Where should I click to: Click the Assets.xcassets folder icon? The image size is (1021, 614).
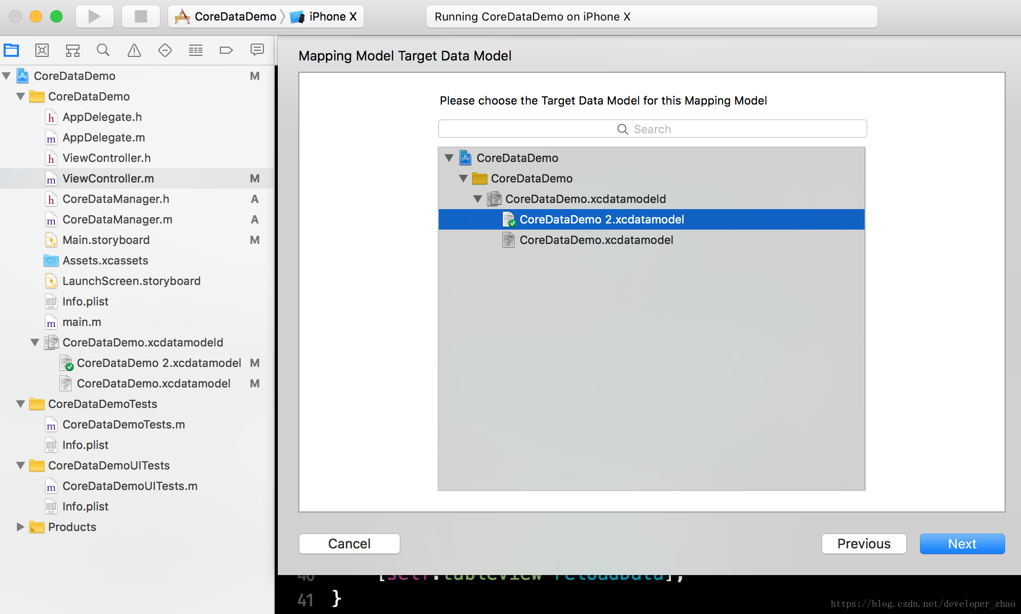[x=51, y=260]
